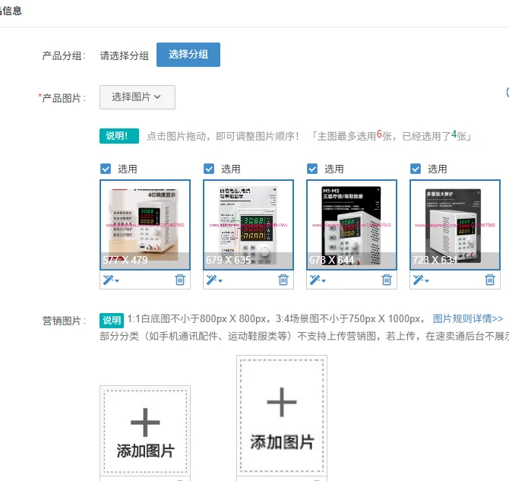509x481 pixels.
Task: Add a tall 3:4 marketing image via 添加图片
Action: (x=282, y=416)
